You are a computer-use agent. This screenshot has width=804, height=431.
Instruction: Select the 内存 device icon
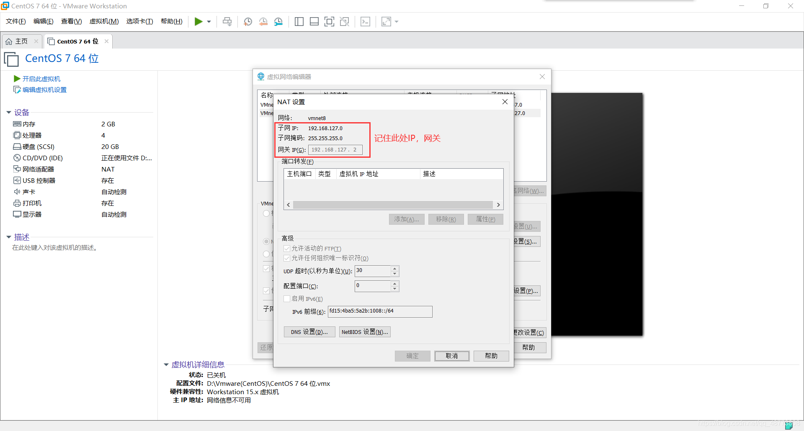tap(17, 124)
